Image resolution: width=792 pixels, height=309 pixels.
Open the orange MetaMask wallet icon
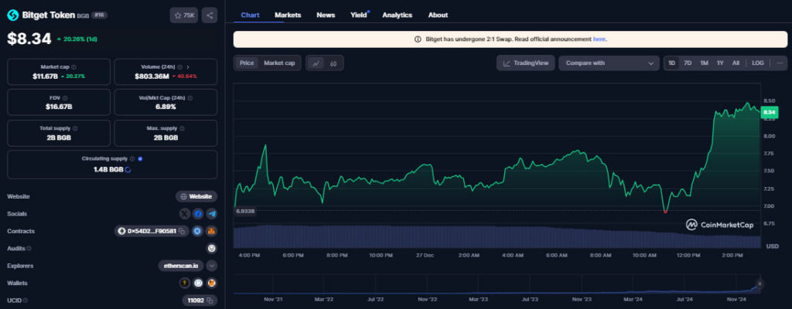(212, 284)
